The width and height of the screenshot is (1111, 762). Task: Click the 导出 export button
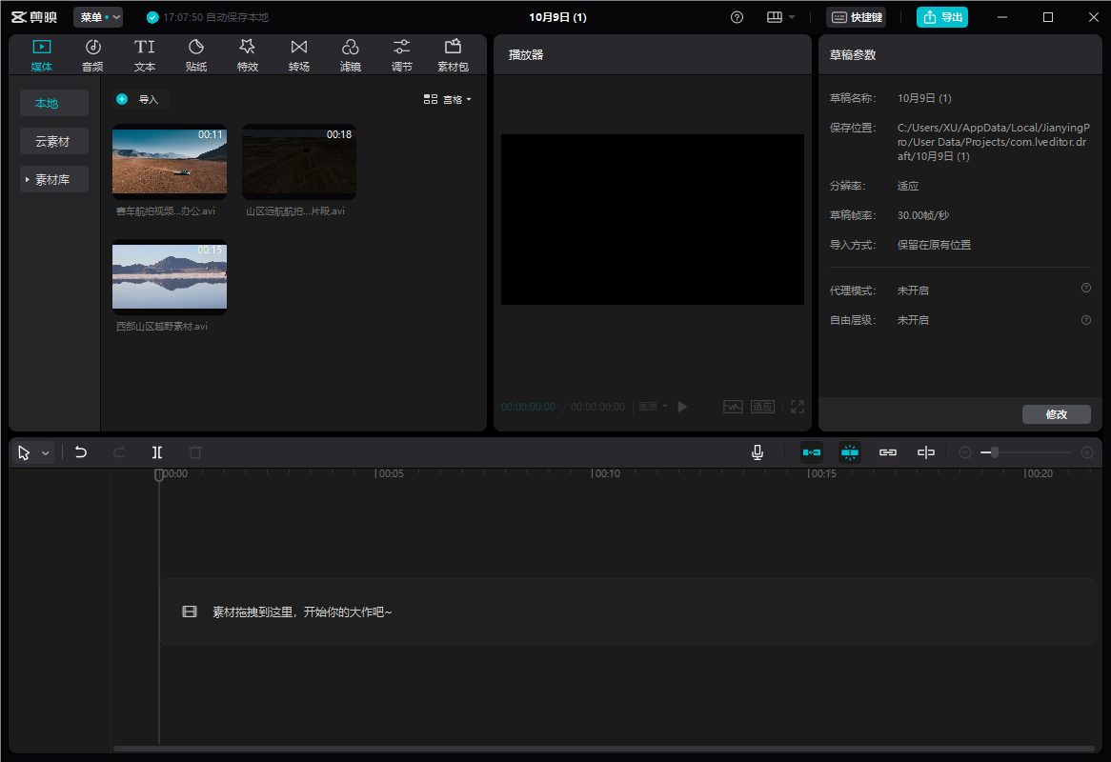tap(941, 17)
